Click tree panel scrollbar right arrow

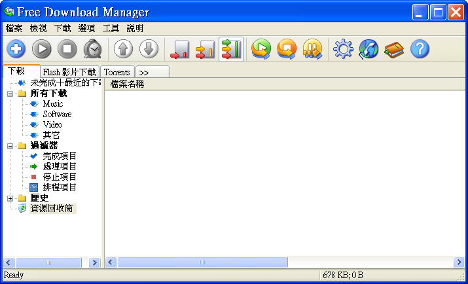[x=94, y=262]
